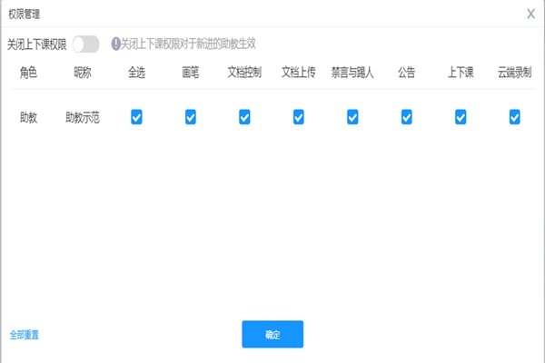Disable the 禁言与踢人 permission checkbox
Viewport: 545px width, 363px height.
coord(352,116)
